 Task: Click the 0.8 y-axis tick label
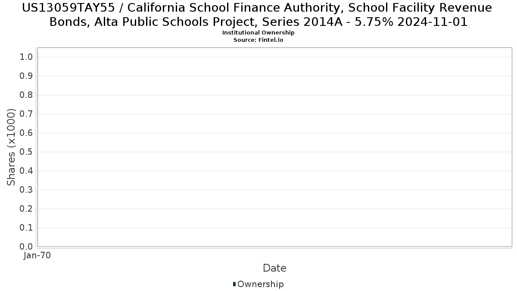pyautogui.click(x=27, y=95)
